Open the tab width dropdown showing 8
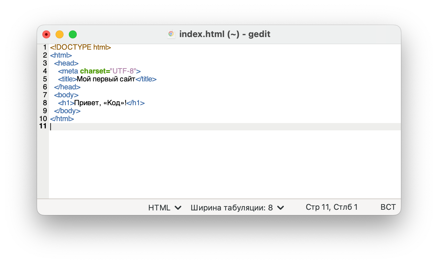Viewport: 438px width, 264px height. [236, 207]
